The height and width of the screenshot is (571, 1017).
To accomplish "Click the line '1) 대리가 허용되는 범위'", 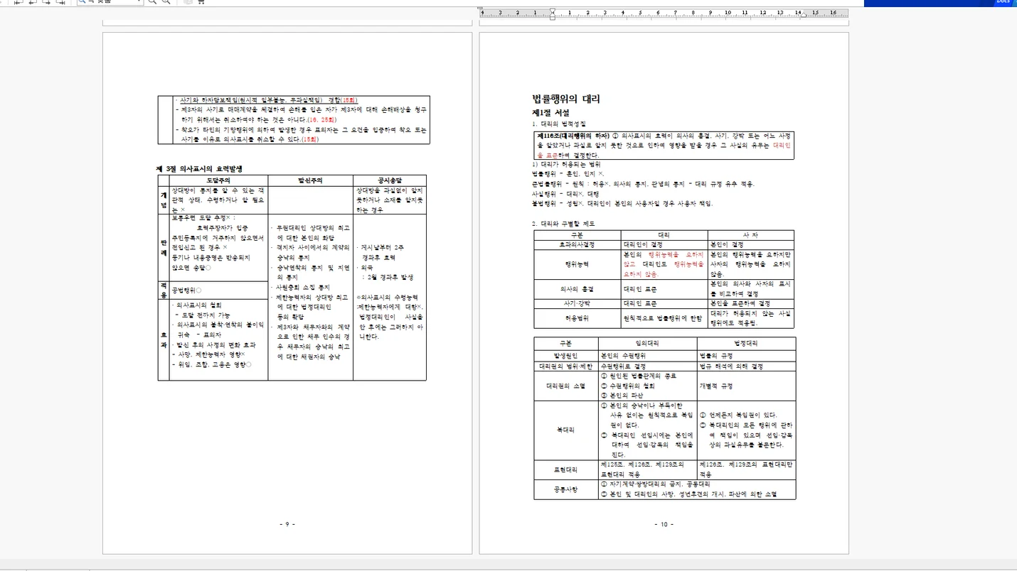I will click(x=566, y=164).
